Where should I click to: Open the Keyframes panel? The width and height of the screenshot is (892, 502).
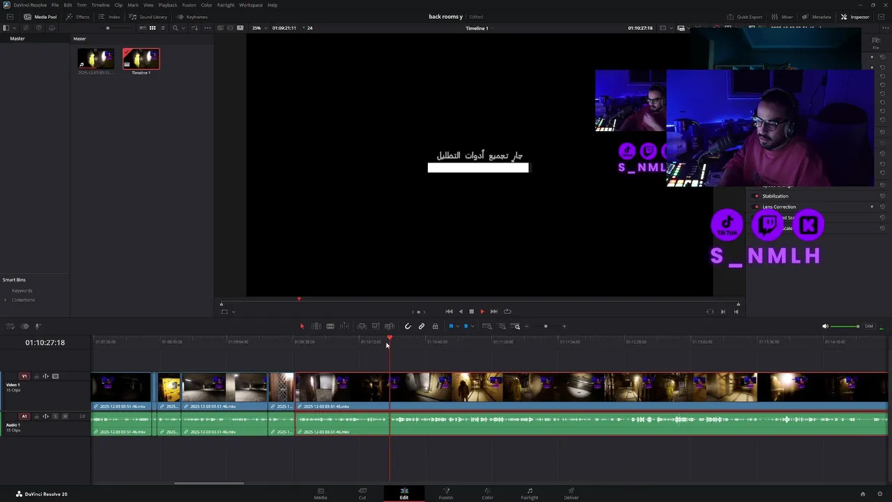[192, 17]
